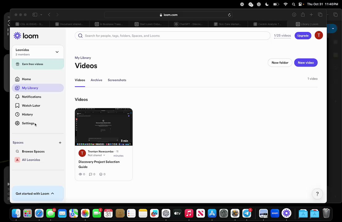
Task: Switch to the Screenshots tab
Action: pos(117,80)
